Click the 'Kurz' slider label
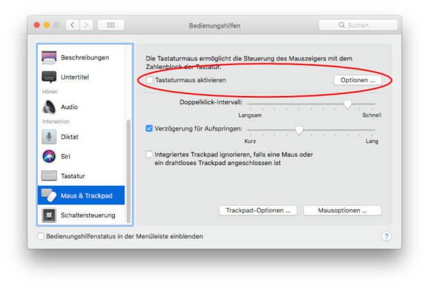 (250, 141)
